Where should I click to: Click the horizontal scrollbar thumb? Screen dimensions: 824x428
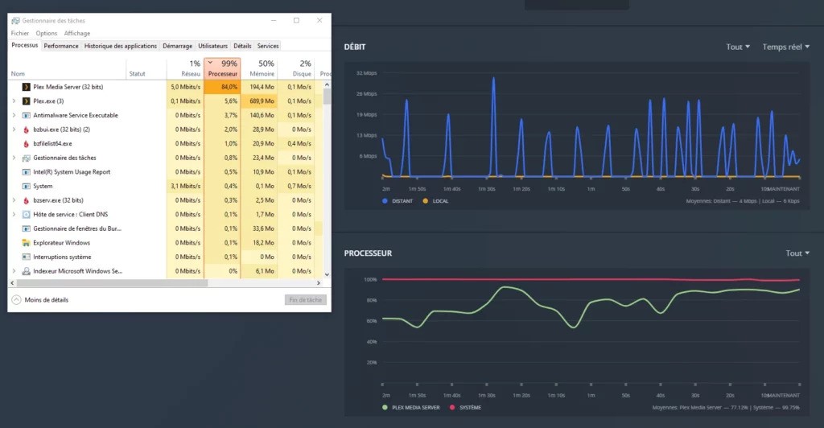[112, 283]
